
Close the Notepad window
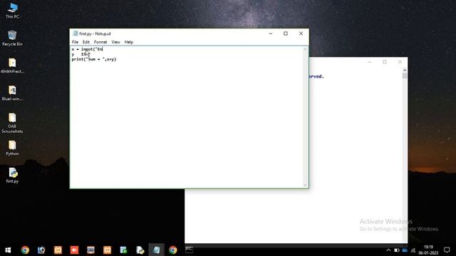(x=301, y=33)
